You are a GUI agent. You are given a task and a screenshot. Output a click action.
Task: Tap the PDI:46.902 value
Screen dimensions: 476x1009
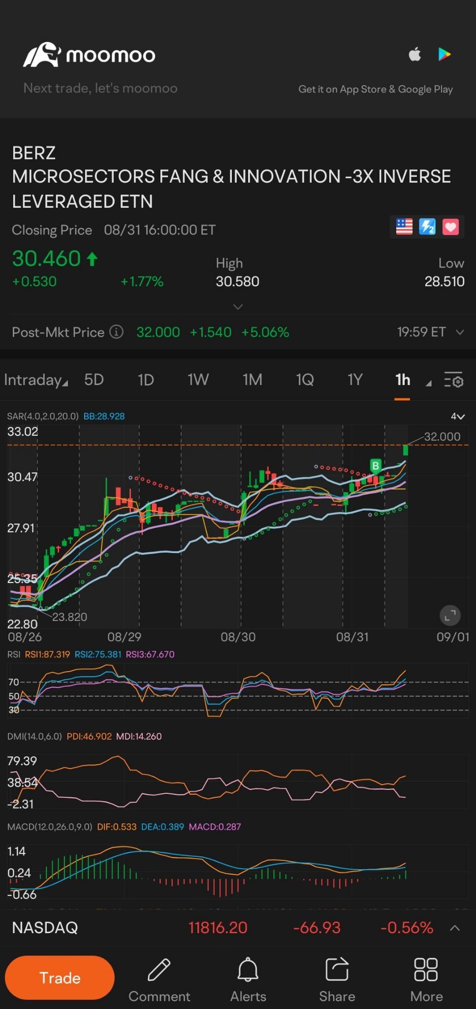[x=89, y=737]
